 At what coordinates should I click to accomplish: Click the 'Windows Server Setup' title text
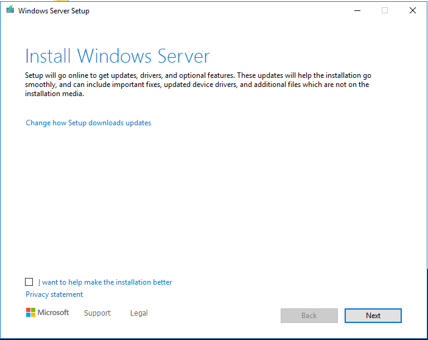click(54, 11)
